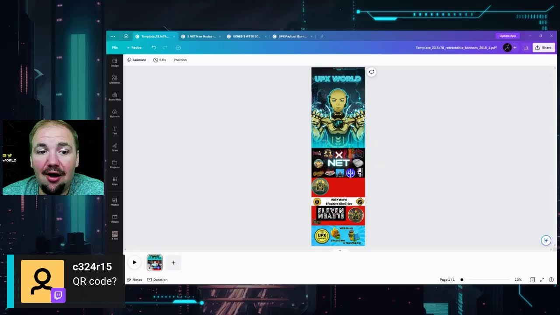560x315 pixels.
Task: Open the Projects panel
Action: tap(115, 164)
